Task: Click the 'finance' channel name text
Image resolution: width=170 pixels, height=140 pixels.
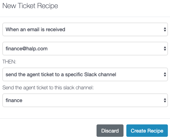Action: [x=14, y=100]
